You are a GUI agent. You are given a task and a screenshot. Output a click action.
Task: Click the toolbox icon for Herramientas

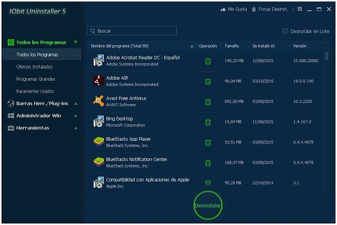tap(11, 128)
